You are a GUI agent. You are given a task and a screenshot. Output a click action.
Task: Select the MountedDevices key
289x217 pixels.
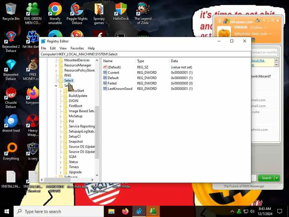[x=77, y=60]
